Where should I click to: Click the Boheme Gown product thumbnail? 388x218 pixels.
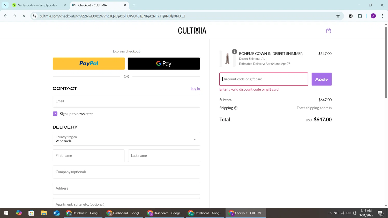click(227, 59)
